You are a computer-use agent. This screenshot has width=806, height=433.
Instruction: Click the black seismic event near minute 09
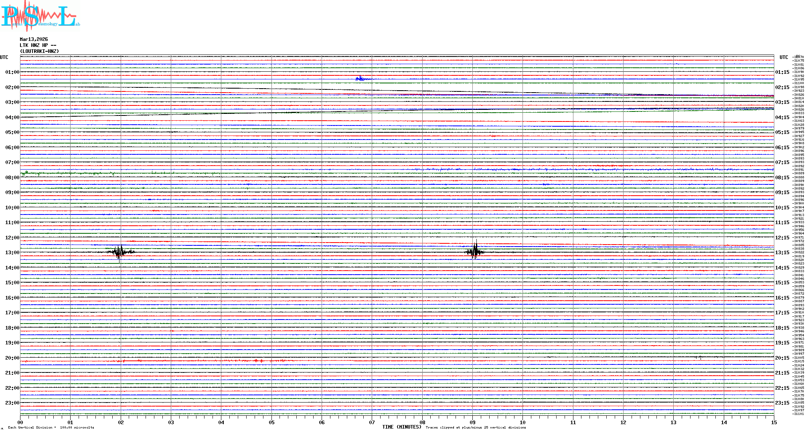[x=475, y=252]
